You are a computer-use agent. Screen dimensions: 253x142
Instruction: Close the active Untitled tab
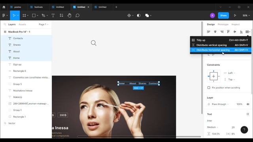point(88,7)
